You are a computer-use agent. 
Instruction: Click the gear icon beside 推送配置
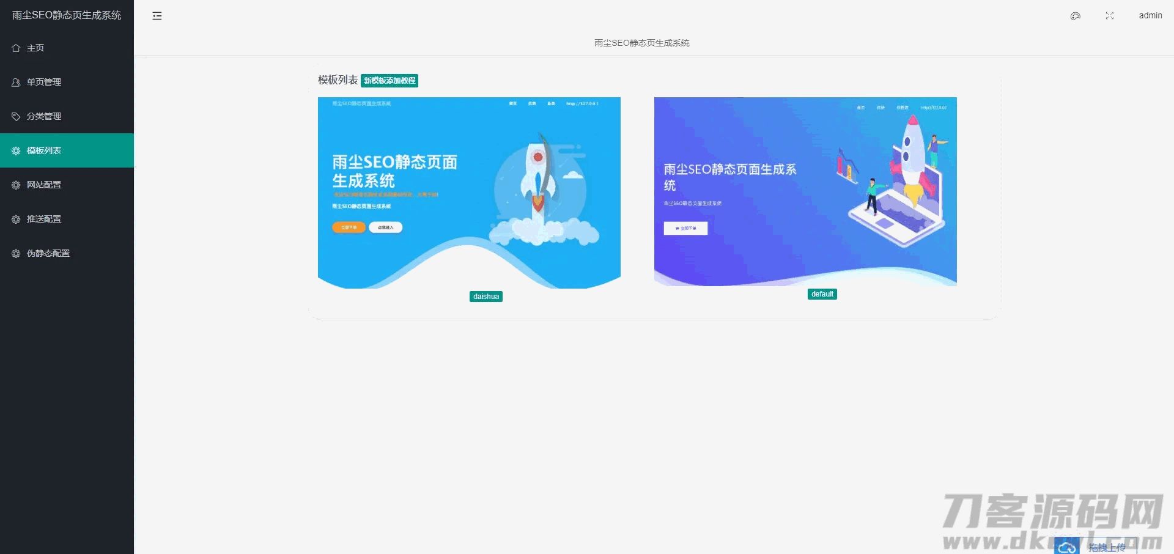(x=16, y=219)
